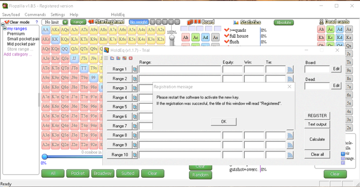Click the signal icon at Range 9 row end
Screen dimensions: 360x187
[x=290, y=145]
